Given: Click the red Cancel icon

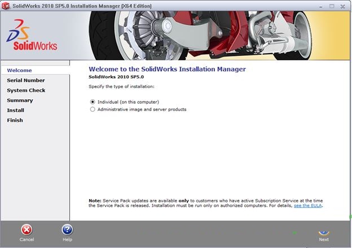Looking at the screenshot, I should 27,230.
